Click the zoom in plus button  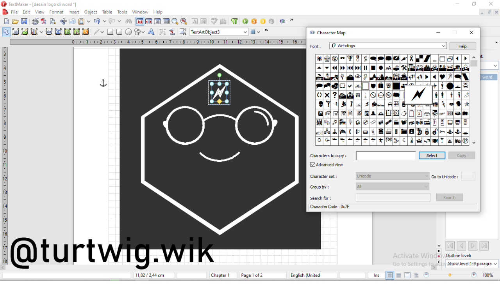tap(474, 275)
